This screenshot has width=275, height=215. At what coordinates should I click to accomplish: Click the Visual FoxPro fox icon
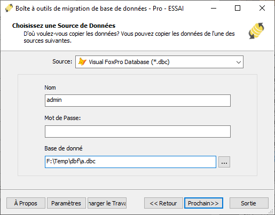pos(82,62)
